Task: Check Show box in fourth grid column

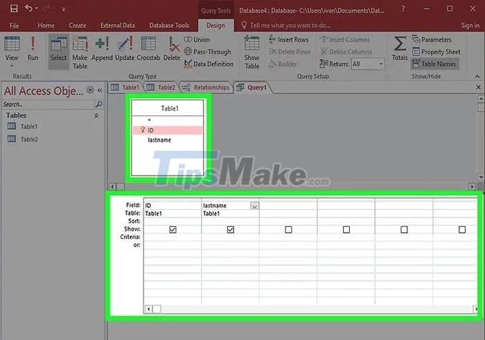Action: pyautogui.click(x=346, y=229)
